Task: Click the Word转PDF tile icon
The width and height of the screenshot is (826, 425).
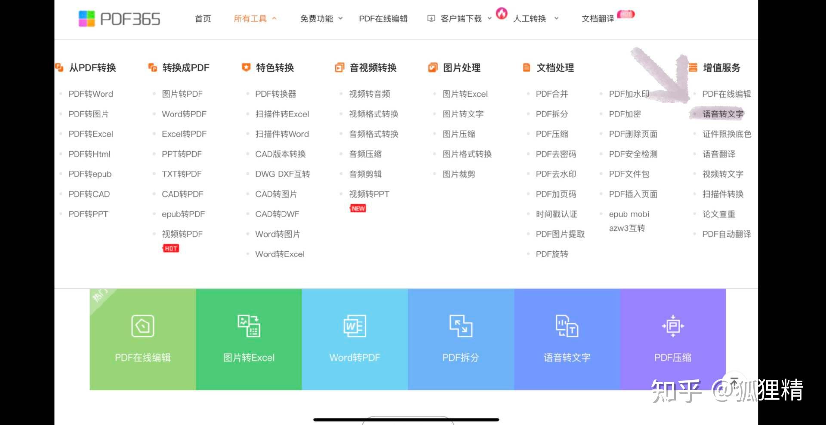Action: tap(355, 326)
